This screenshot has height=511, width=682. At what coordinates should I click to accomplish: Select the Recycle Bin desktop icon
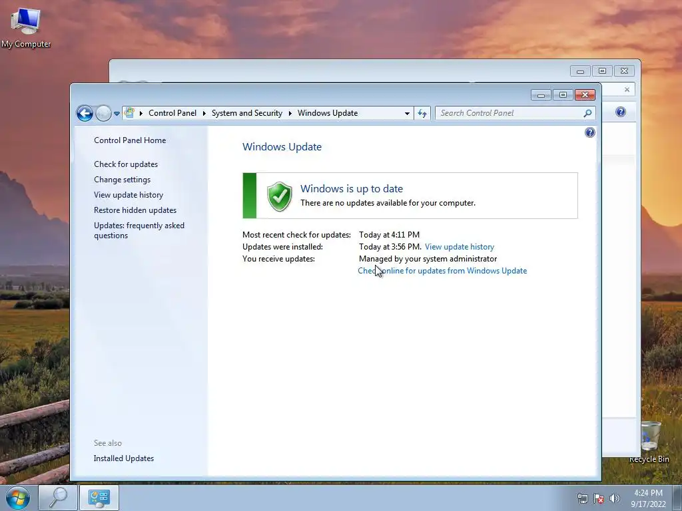(649, 442)
